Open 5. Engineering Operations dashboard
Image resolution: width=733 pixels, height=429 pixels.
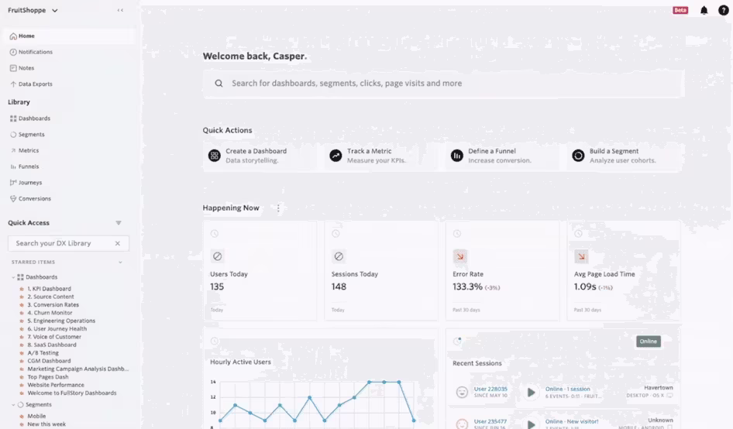[61, 321]
